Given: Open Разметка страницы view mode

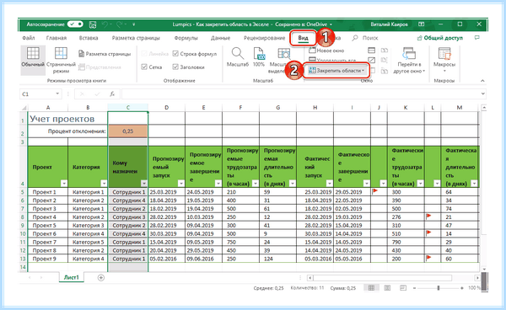Looking at the screenshot, I should (105, 54).
